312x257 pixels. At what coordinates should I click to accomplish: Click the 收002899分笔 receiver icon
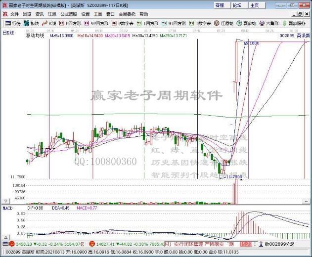[x=261, y=244]
